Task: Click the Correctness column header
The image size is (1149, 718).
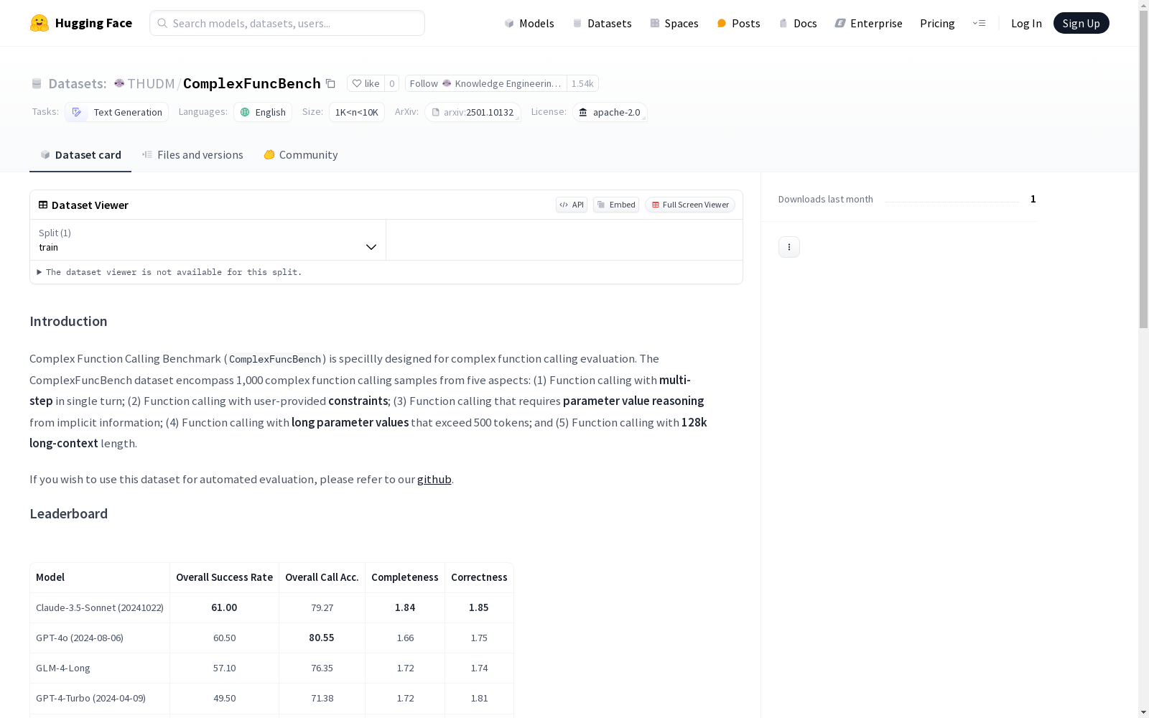Action: tap(479, 577)
